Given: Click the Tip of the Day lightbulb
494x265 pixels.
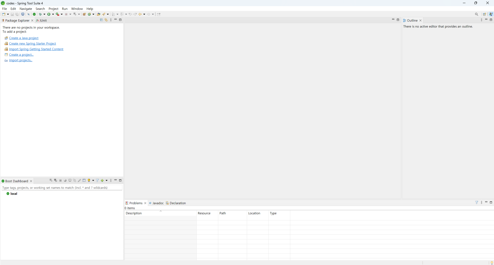Looking at the screenshot, I should tap(492, 263).
